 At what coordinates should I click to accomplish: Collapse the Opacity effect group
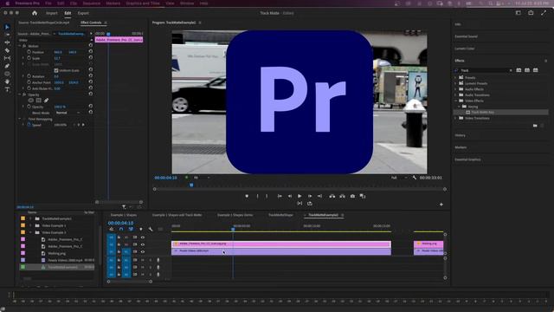pyautogui.click(x=20, y=94)
